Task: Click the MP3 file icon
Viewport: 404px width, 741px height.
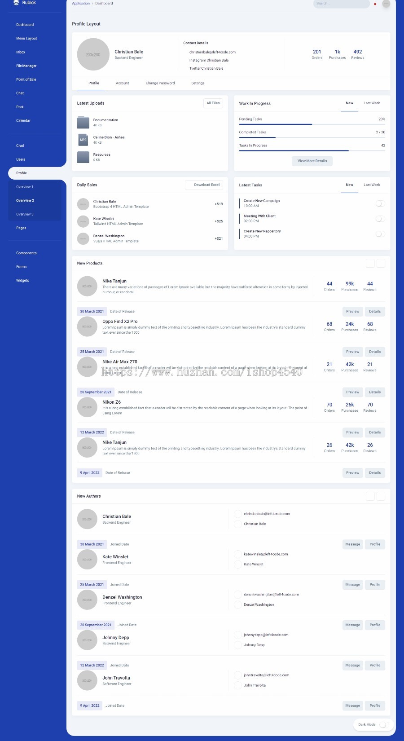Action: click(x=83, y=140)
